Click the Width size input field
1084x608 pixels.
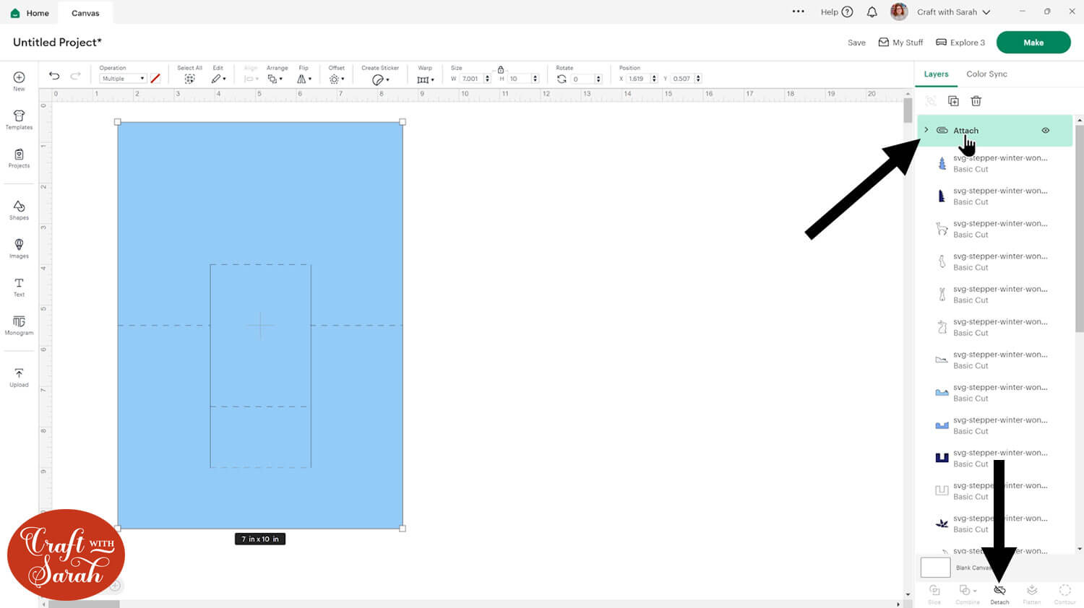(470, 79)
